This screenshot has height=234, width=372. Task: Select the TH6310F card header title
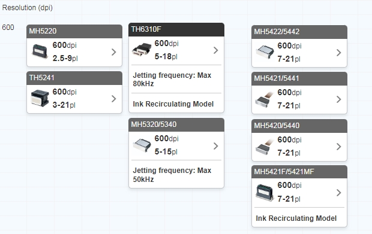pos(146,29)
